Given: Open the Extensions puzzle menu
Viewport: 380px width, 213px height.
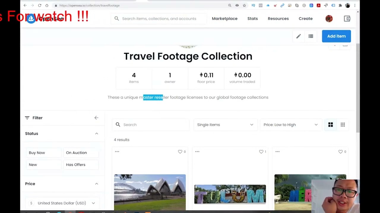Looking at the screenshot, I should [x=340, y=5].
